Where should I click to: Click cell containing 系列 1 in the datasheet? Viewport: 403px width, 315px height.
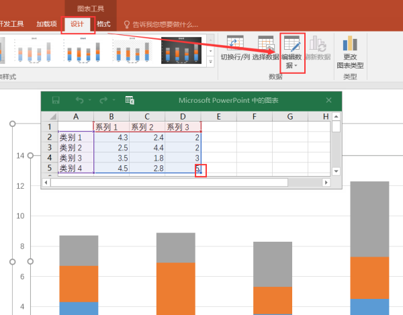(111, 127)
